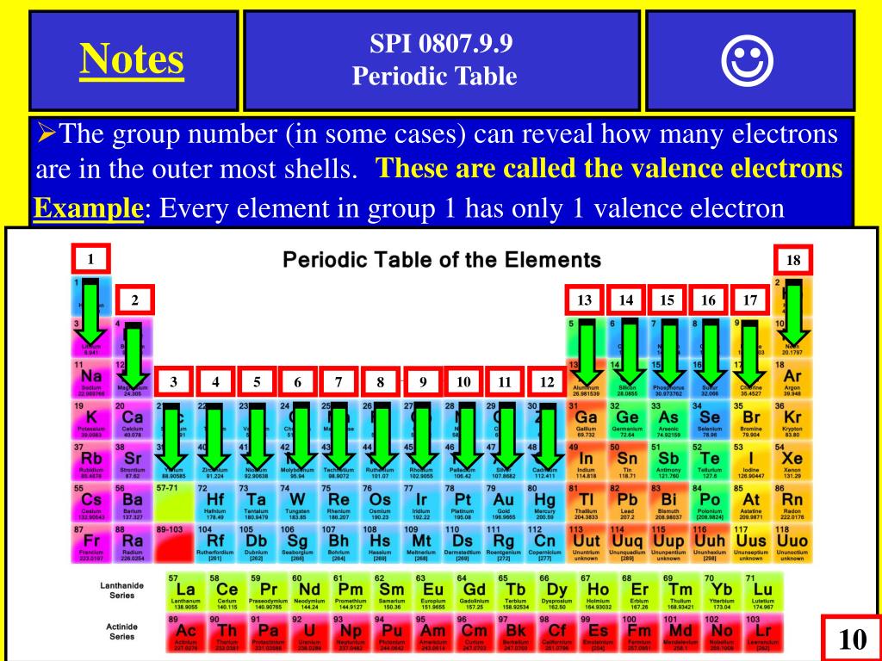Image resolution: width=882 pixels, height=661 pixels.
Task: Select the Periodic Table of the Elements heading
Action: coord(442,260)
